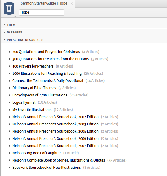Expand arrow beside Sourcebook 2002 Edition
The height and width of the screenshot is (176, 167).
click(10, 117)
